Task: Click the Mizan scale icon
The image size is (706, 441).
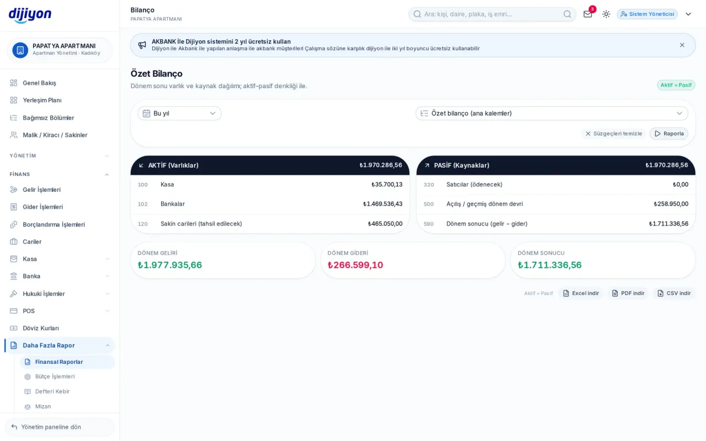Action: coord(28,406)
